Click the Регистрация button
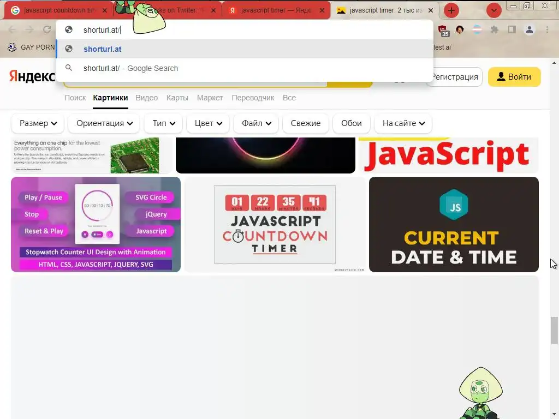 [x=454, y=77]
